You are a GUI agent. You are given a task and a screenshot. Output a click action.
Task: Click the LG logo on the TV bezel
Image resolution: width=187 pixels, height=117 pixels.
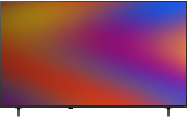click(185, 107)
